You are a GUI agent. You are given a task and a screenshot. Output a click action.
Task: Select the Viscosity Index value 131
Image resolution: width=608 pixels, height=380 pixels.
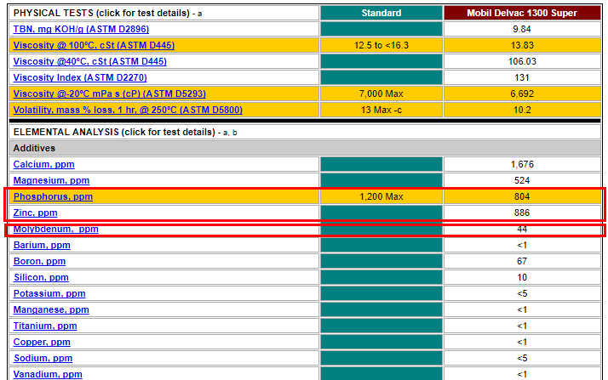point(522,77)
